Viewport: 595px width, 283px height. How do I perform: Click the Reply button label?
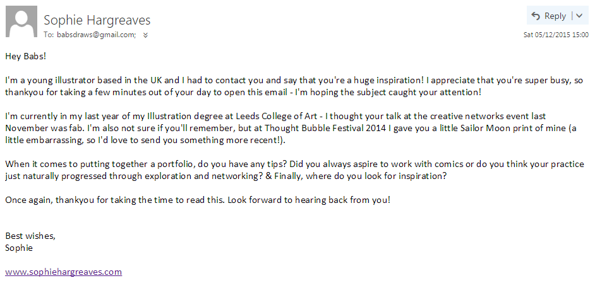point(555,16)
